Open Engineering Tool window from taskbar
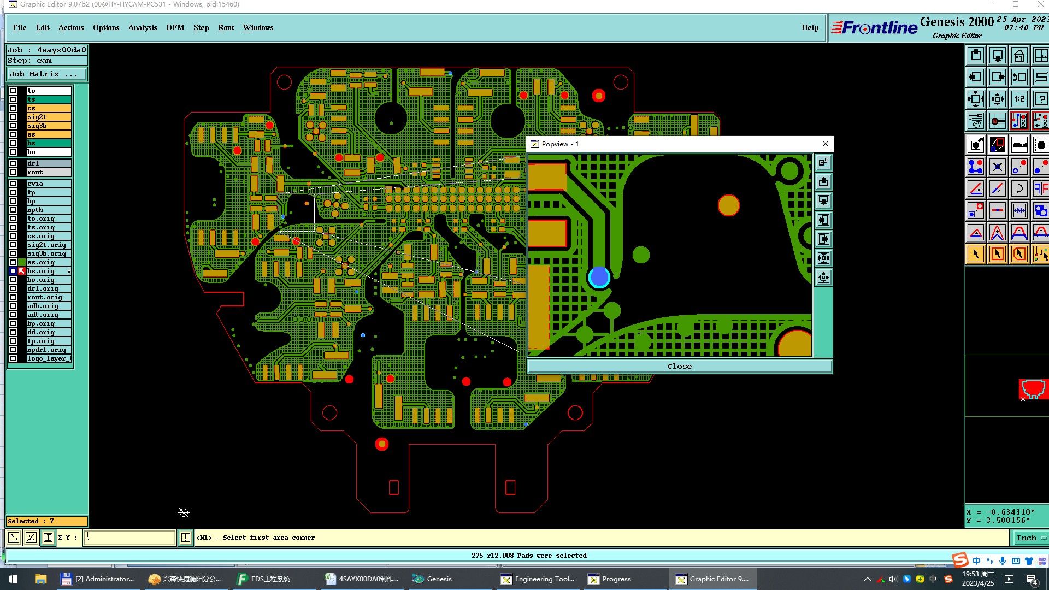The image size is (1049, 590). coord(538,579)
